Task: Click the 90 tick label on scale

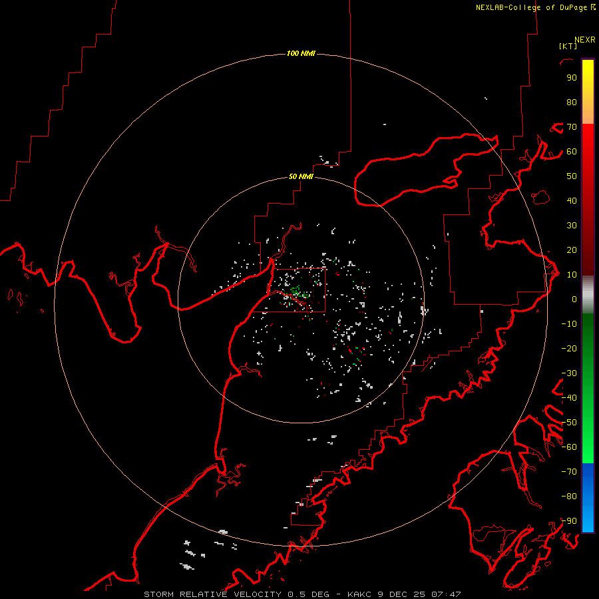Action: [x=572, y=78]
